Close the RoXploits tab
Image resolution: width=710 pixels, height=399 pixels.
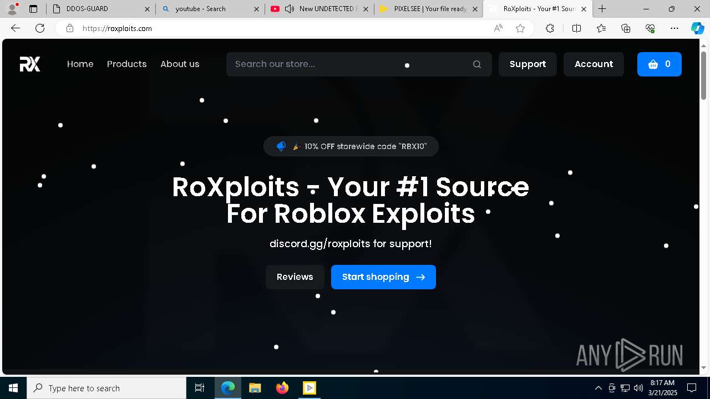click(584, 9)
